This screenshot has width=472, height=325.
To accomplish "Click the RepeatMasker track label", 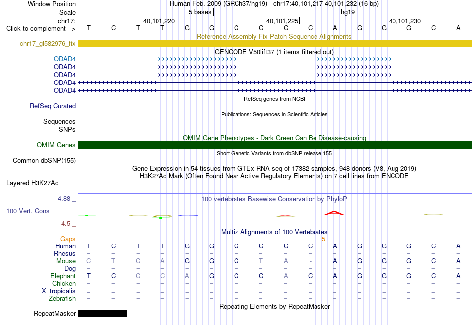I will tap(55, 313).
